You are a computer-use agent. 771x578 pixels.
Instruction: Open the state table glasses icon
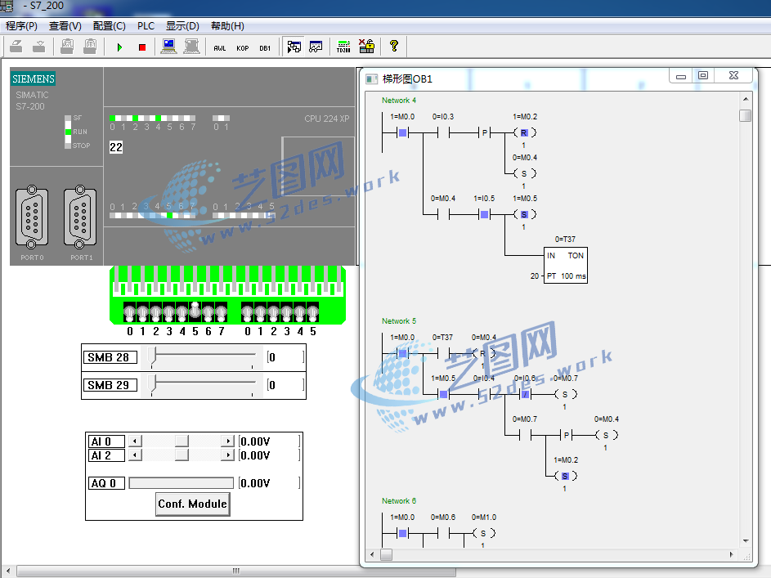coord(316,47)
